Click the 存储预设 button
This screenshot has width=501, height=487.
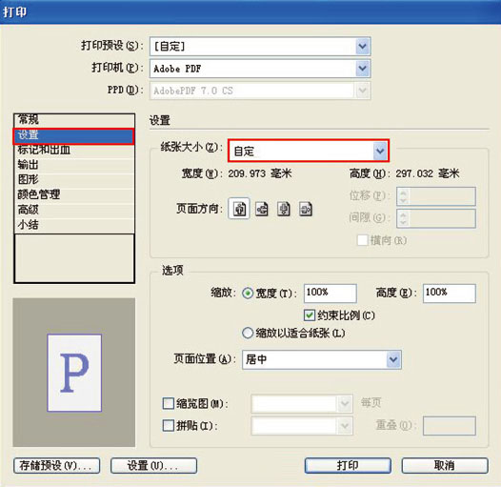point(56,466)
